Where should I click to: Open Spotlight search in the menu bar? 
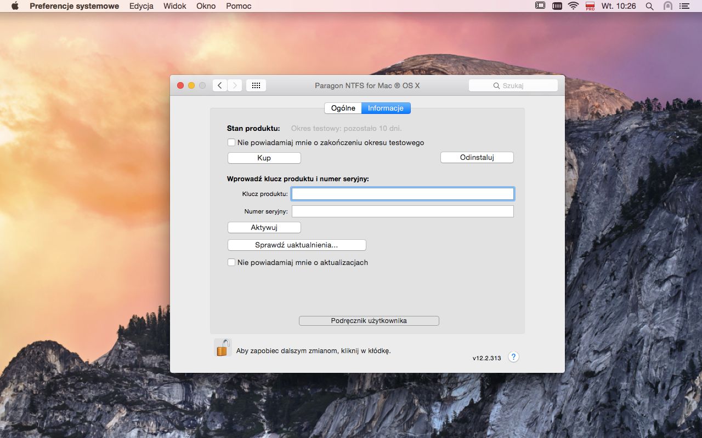point(650,6)
